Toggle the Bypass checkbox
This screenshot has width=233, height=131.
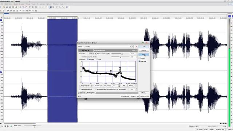tap(139, 58)
